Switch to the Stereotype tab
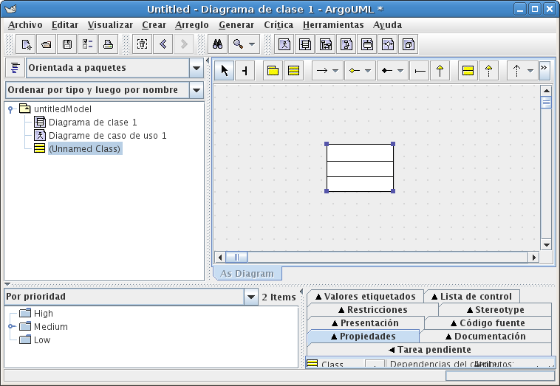560x386 pixels. [496, 310]
